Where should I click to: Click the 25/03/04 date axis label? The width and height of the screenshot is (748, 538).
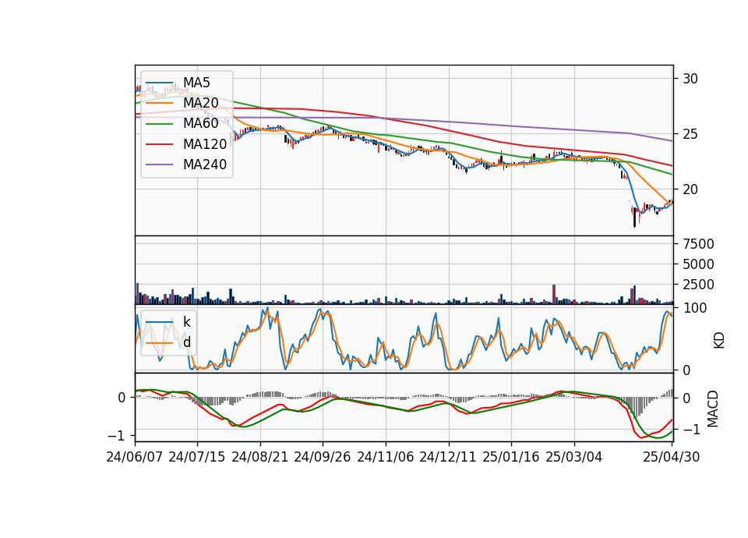(574, 457)
